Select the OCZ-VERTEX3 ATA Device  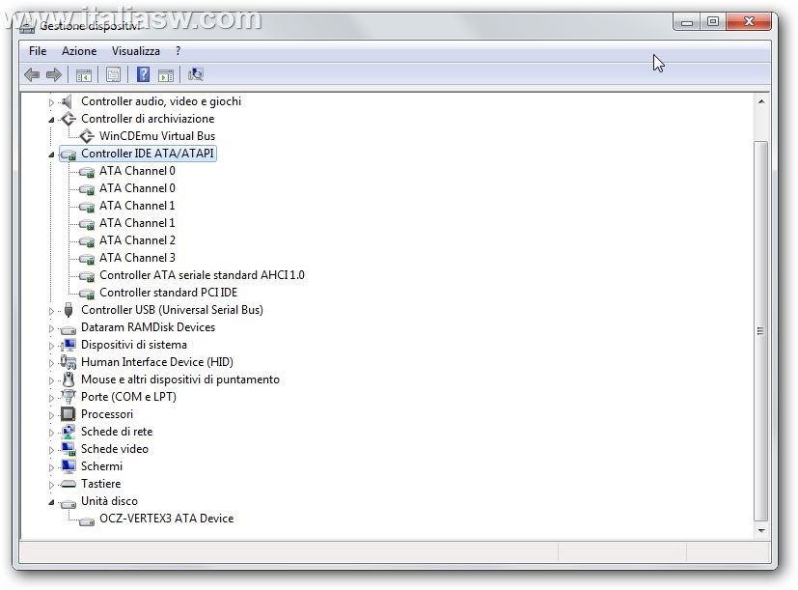click(166, 519)
